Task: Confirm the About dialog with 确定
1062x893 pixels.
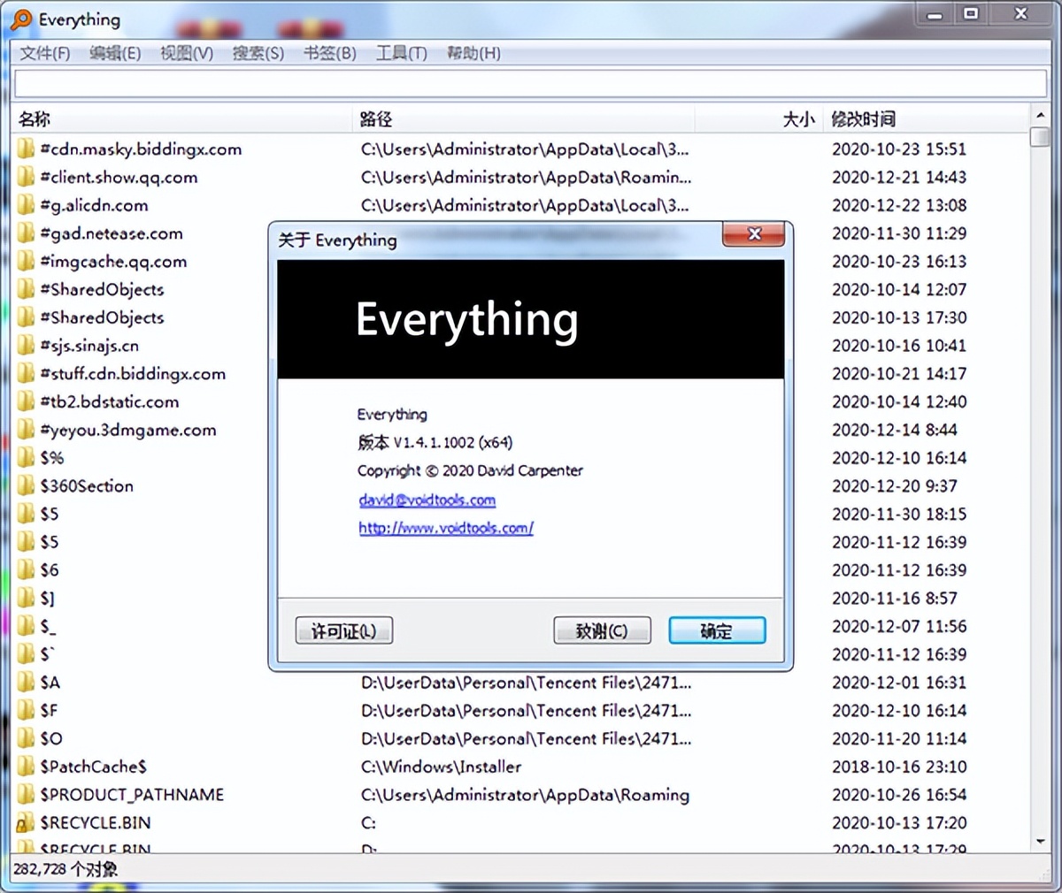Action: pyautogui.click(x=717, y=630)
